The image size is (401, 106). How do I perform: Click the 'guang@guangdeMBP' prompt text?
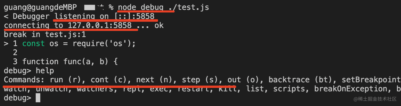(x=40, y=7)
